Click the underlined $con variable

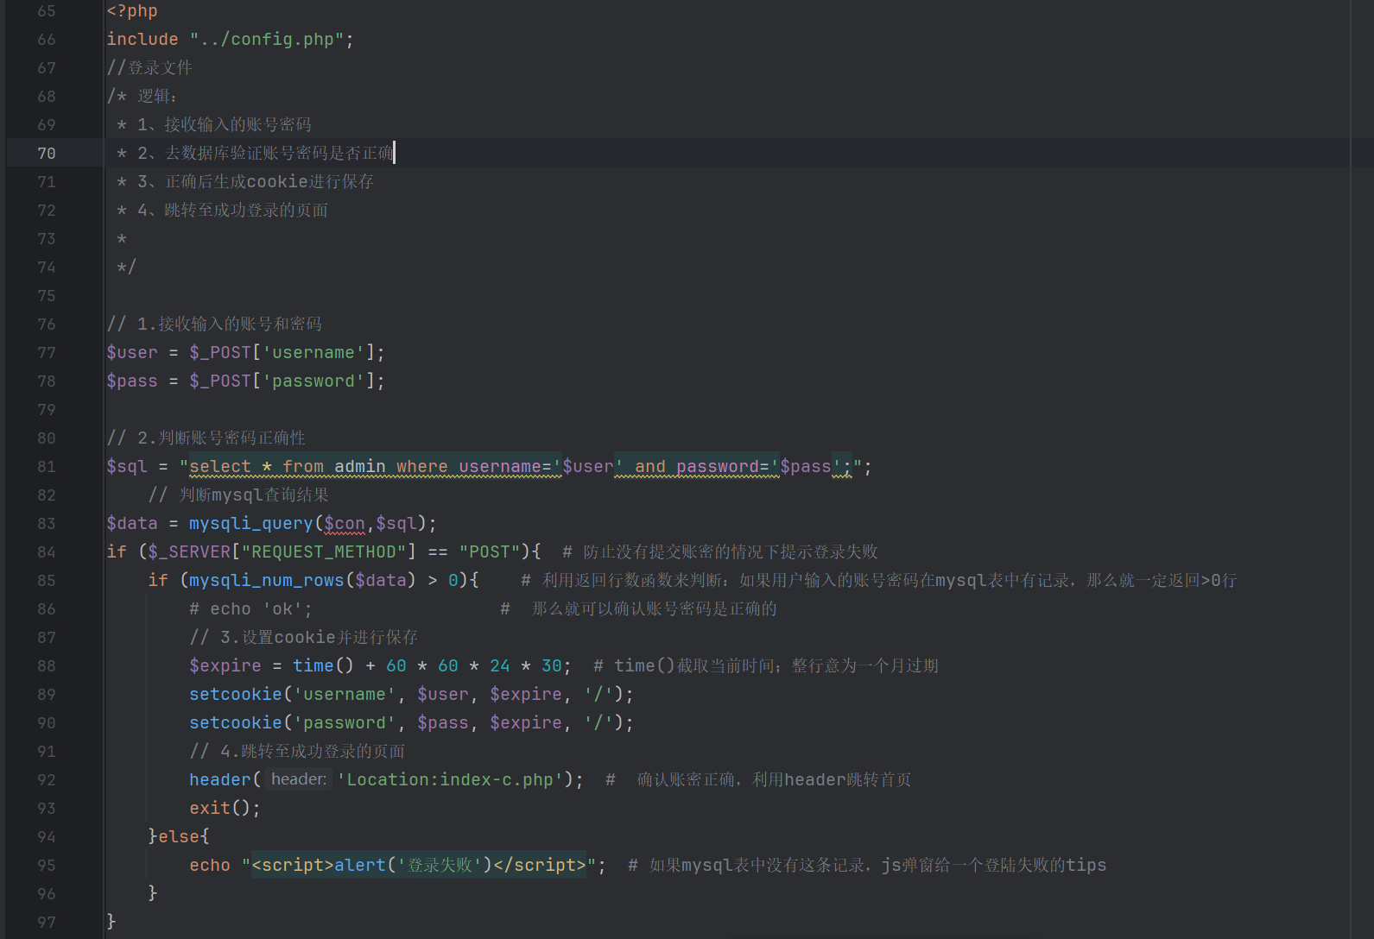tap(345, 523)
